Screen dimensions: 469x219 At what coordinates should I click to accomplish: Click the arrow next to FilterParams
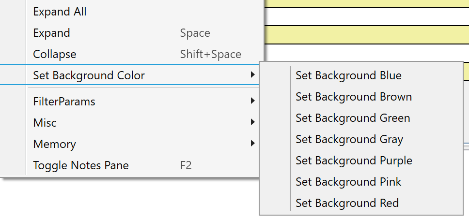tap(252, 102)
